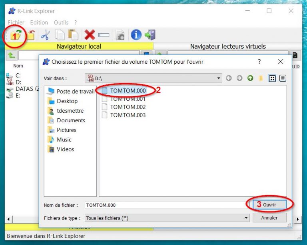Image resolution: width=307 pixels, height=245 pixels.
Task: Click the red X delete icon
Action: click(x=90, y=35)
